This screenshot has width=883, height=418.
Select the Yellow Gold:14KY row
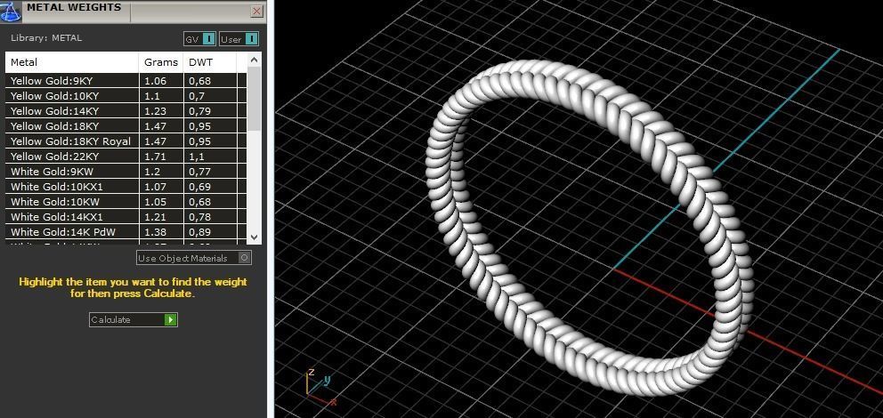point(126,111)
